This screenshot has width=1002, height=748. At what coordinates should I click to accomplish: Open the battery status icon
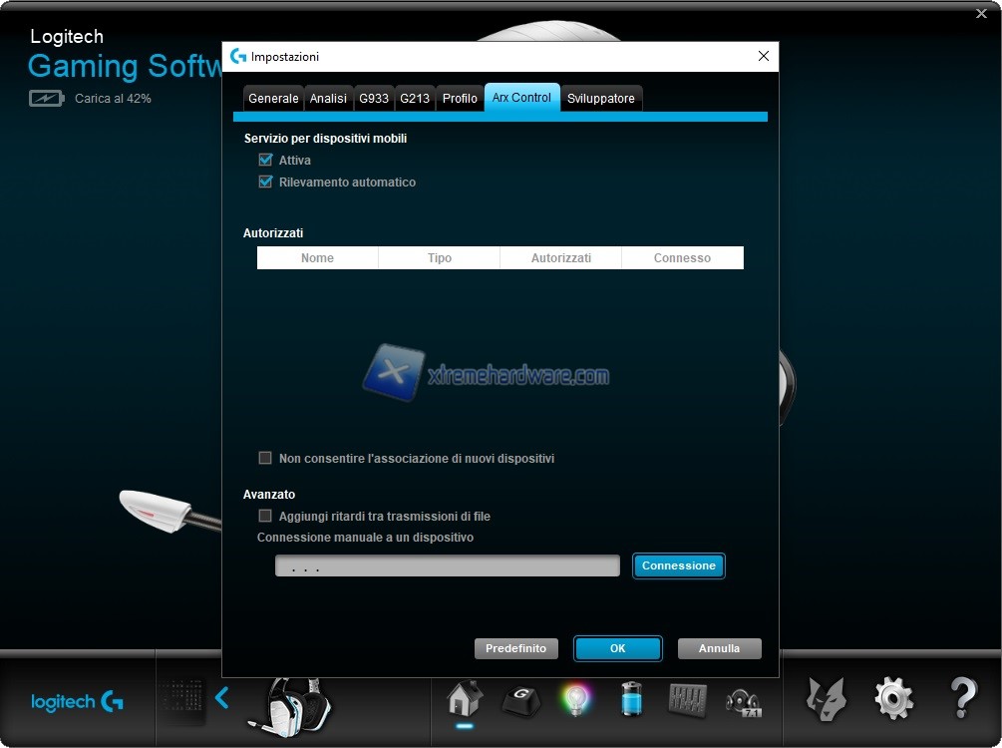(632, 699)
